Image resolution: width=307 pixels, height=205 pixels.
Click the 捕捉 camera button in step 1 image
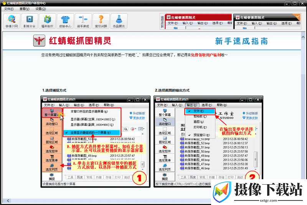tap(52, 177)
